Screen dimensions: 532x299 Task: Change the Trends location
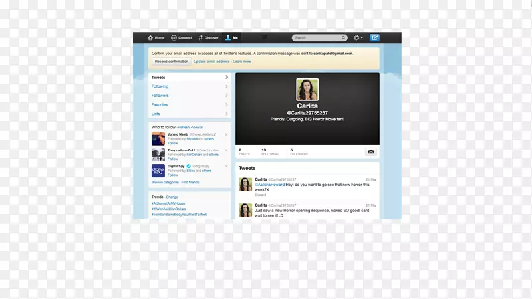(172, 197)
